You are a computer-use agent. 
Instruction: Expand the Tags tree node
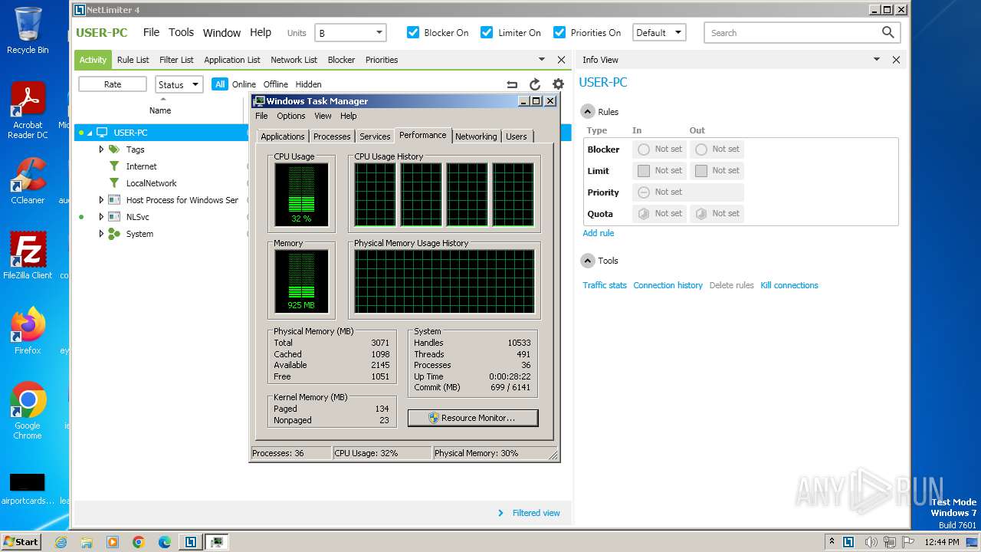101,149
